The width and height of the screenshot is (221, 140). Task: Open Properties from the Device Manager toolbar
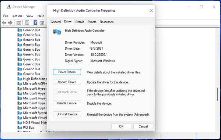(27, 22)
